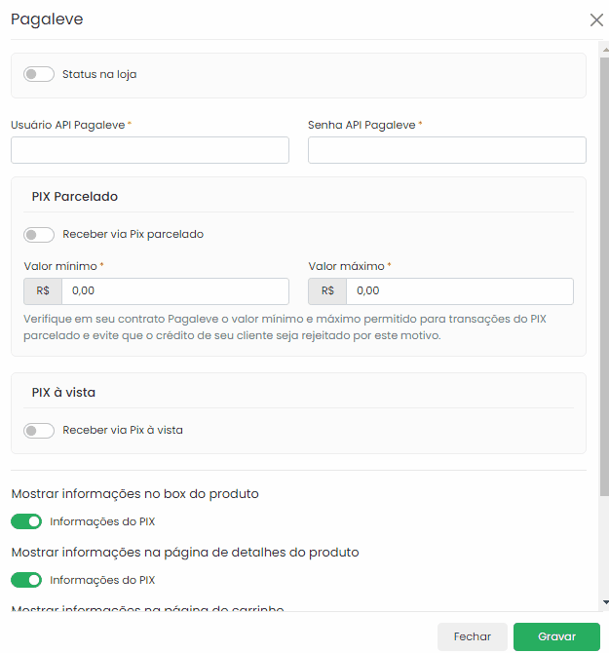609x653 pixels.
Task: Click the Valor máximo amount field
Action: click(x=459, y=291)
